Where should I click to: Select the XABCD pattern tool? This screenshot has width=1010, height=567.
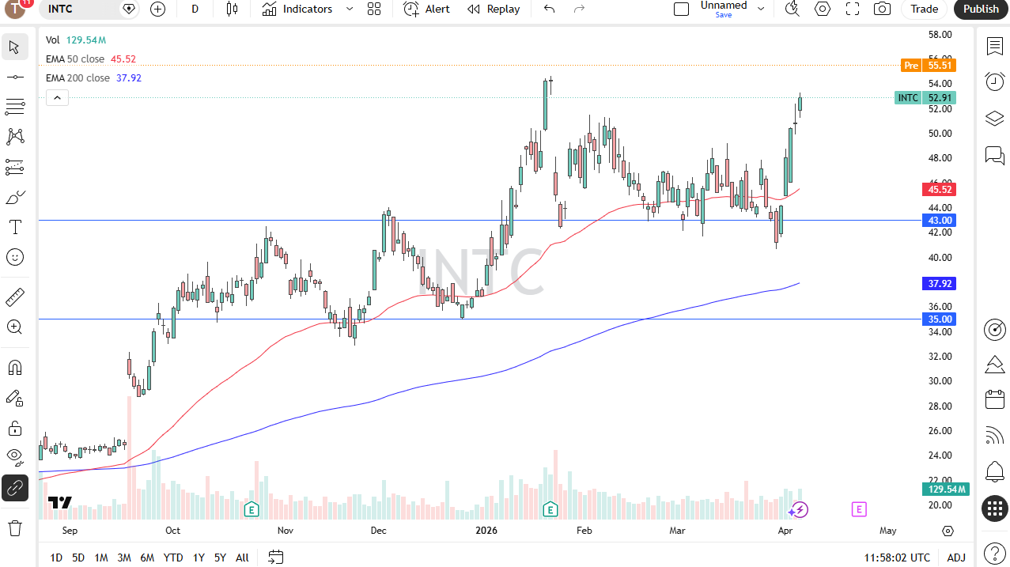coord(15,137)
